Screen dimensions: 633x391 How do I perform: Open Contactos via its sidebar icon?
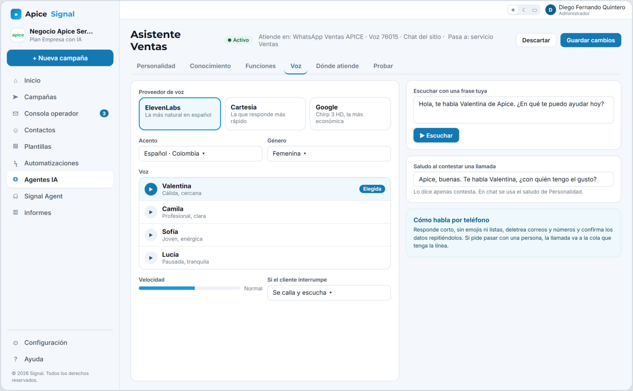pyautogui.click(x=16, y=130)
